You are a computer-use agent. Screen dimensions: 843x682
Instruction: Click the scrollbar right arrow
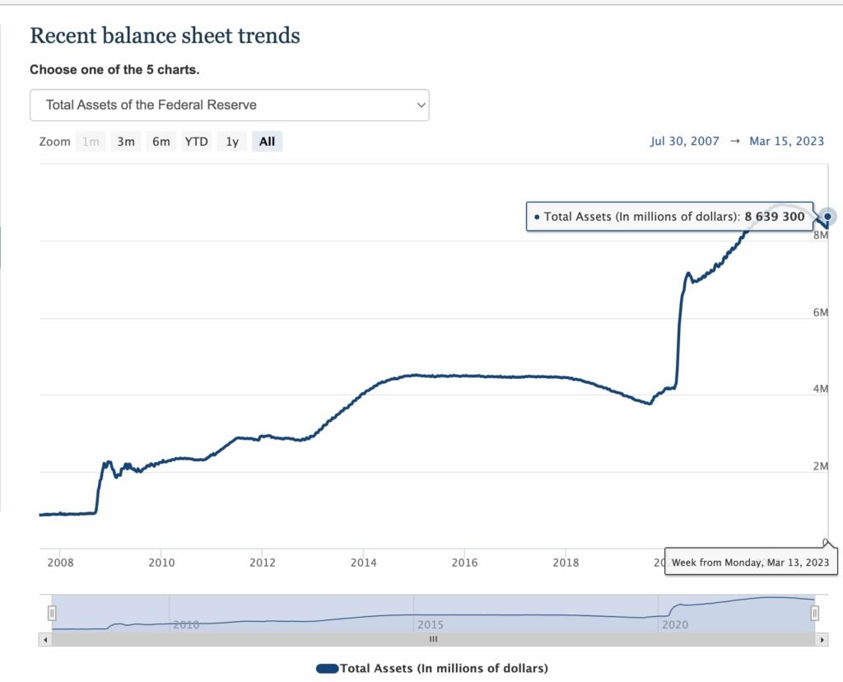coord(820,639)
